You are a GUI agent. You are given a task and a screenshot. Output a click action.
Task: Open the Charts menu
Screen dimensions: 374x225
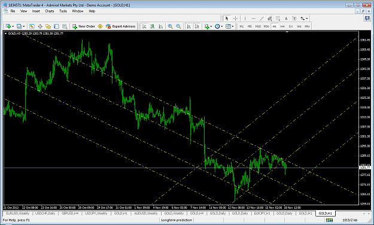[x=50, y=11]
